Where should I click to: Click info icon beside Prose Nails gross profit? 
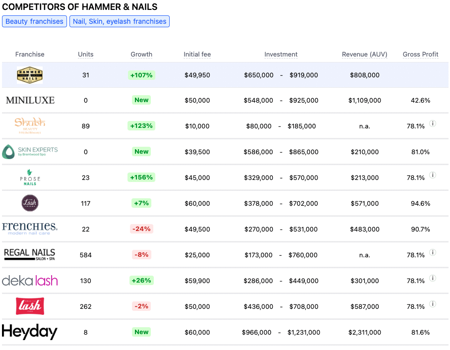point(433,175)
